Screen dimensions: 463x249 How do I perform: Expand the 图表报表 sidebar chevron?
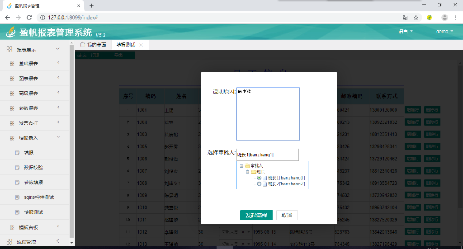[58, 78]
